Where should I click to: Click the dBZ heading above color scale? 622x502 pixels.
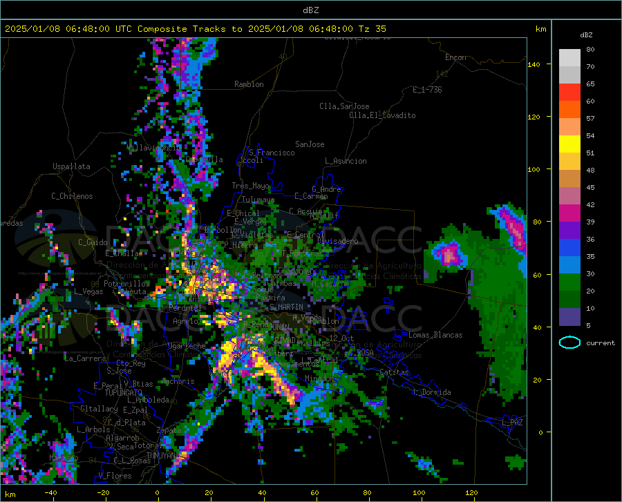pyautogui.click(x=586, y=35)
